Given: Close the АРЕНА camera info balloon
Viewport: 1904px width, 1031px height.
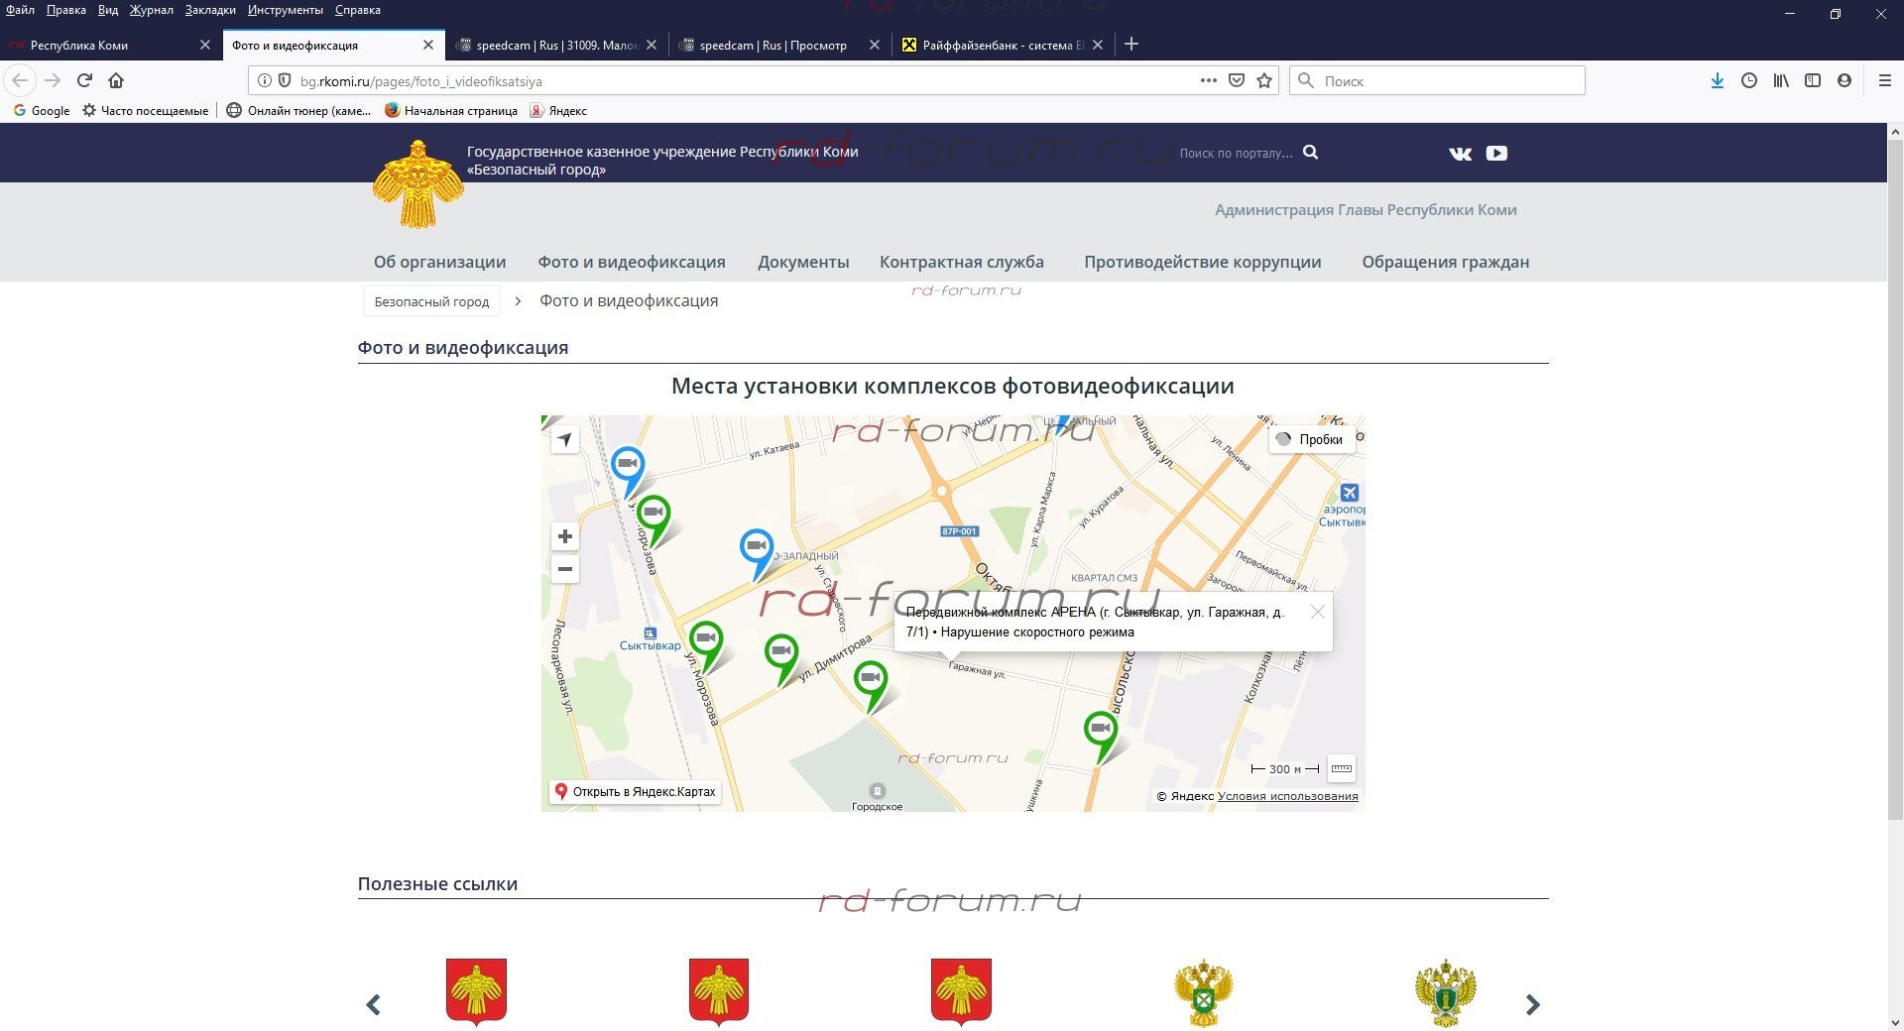Looking at the screenshot, I should [x=1317, y=612].
